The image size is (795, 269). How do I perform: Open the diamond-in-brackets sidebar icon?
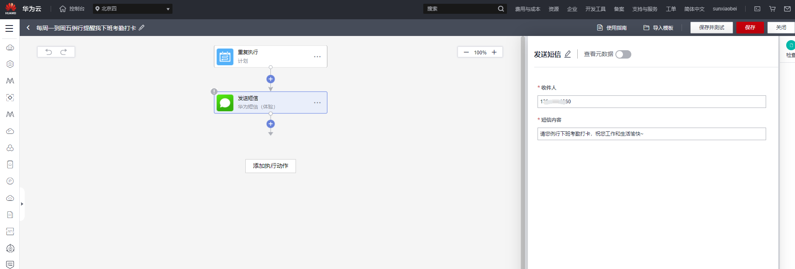[x=10, y=97]
